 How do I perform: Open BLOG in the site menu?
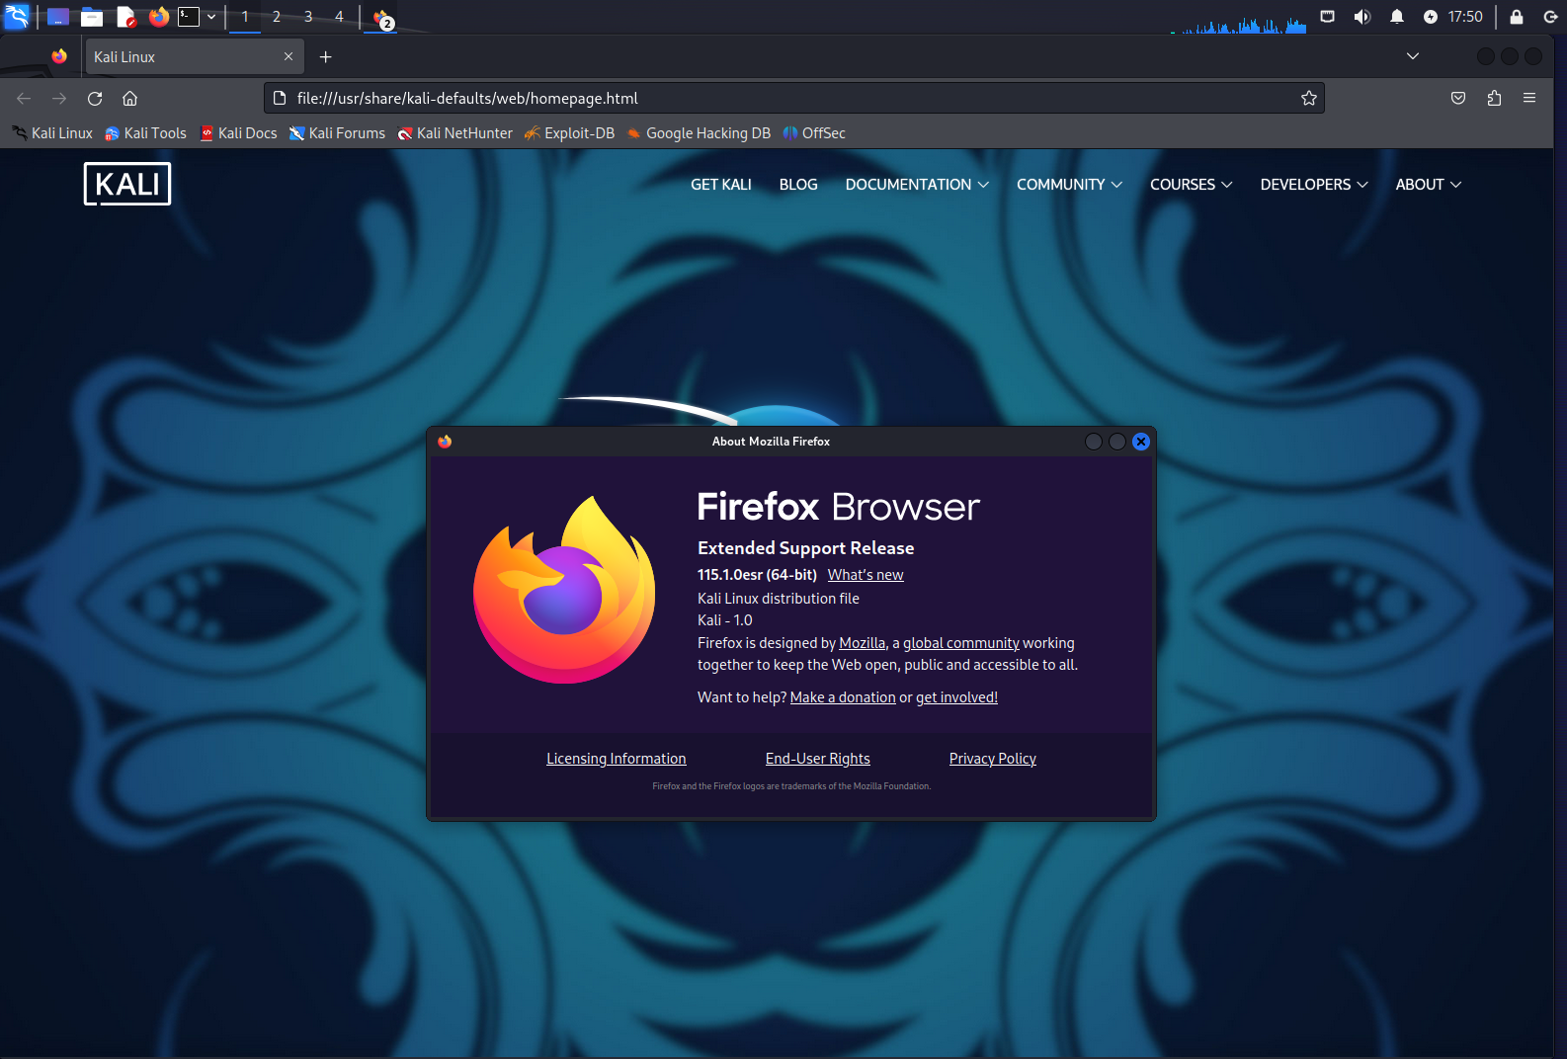(x=798, y=185)
